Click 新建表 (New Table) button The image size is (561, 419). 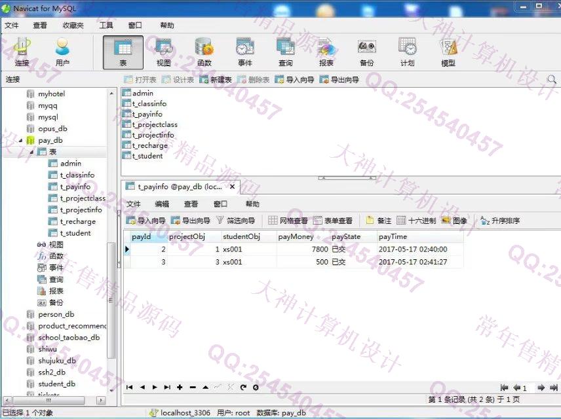216,79
